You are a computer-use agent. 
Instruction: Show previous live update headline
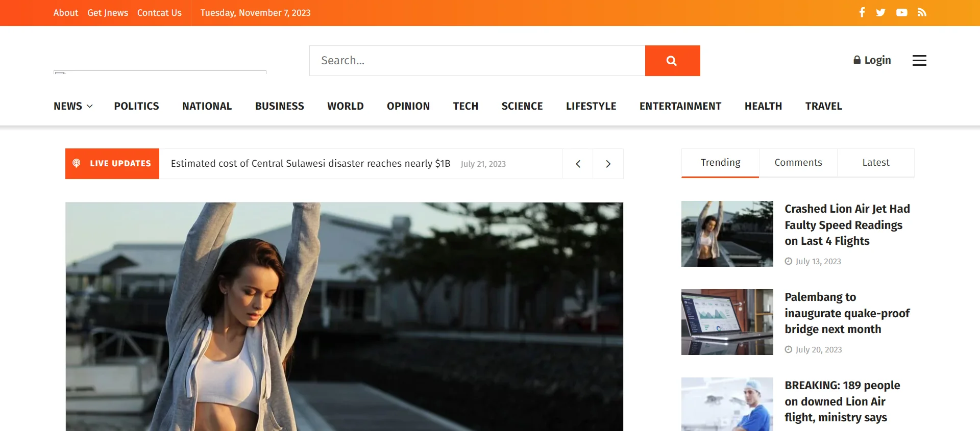point(578,164)
